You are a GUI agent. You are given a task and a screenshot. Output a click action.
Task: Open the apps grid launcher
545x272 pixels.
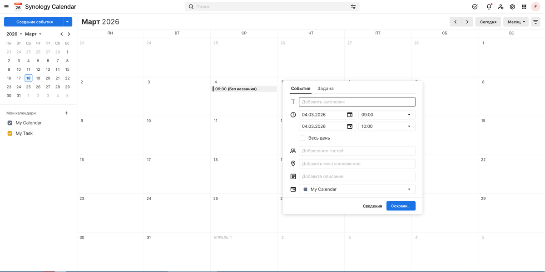524,7
